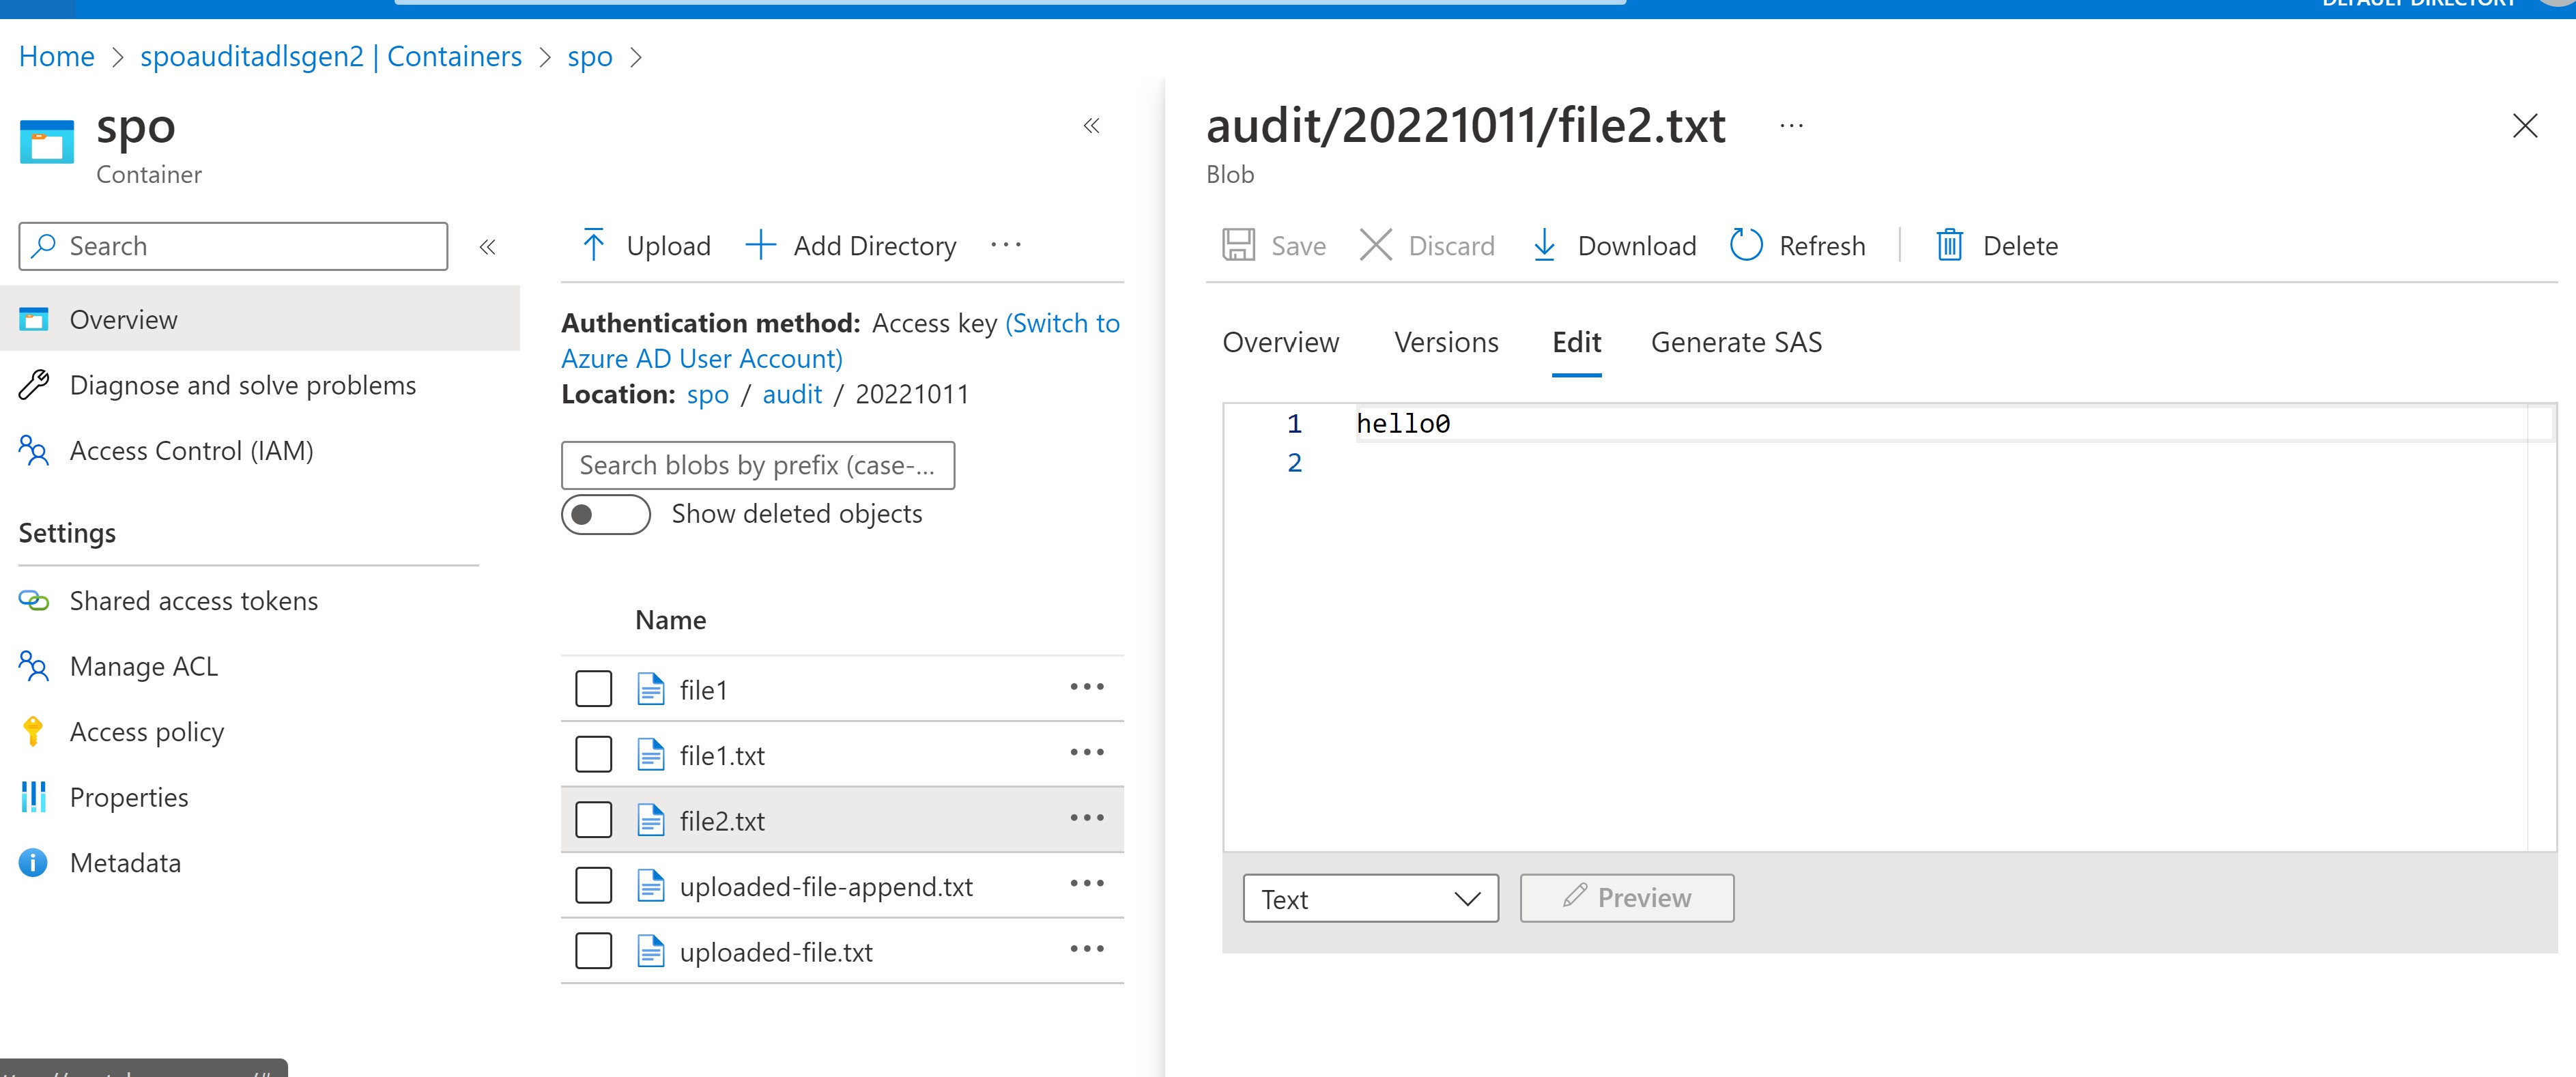Screen dimensions: 2576x1077
Task: Open the Generate SAS tab
Action: pos(1736,342)
